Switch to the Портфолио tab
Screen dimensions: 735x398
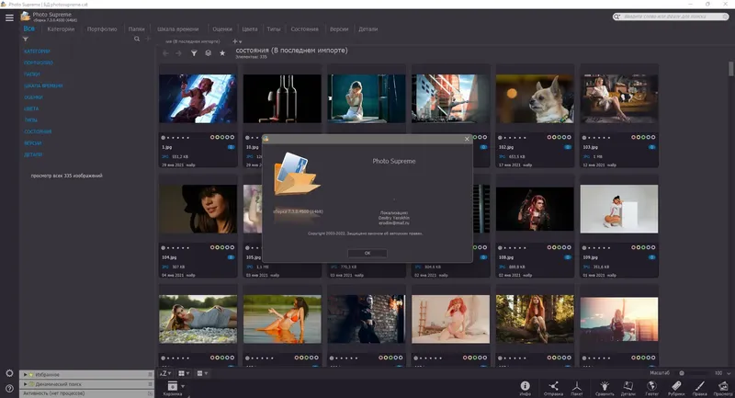102,29
